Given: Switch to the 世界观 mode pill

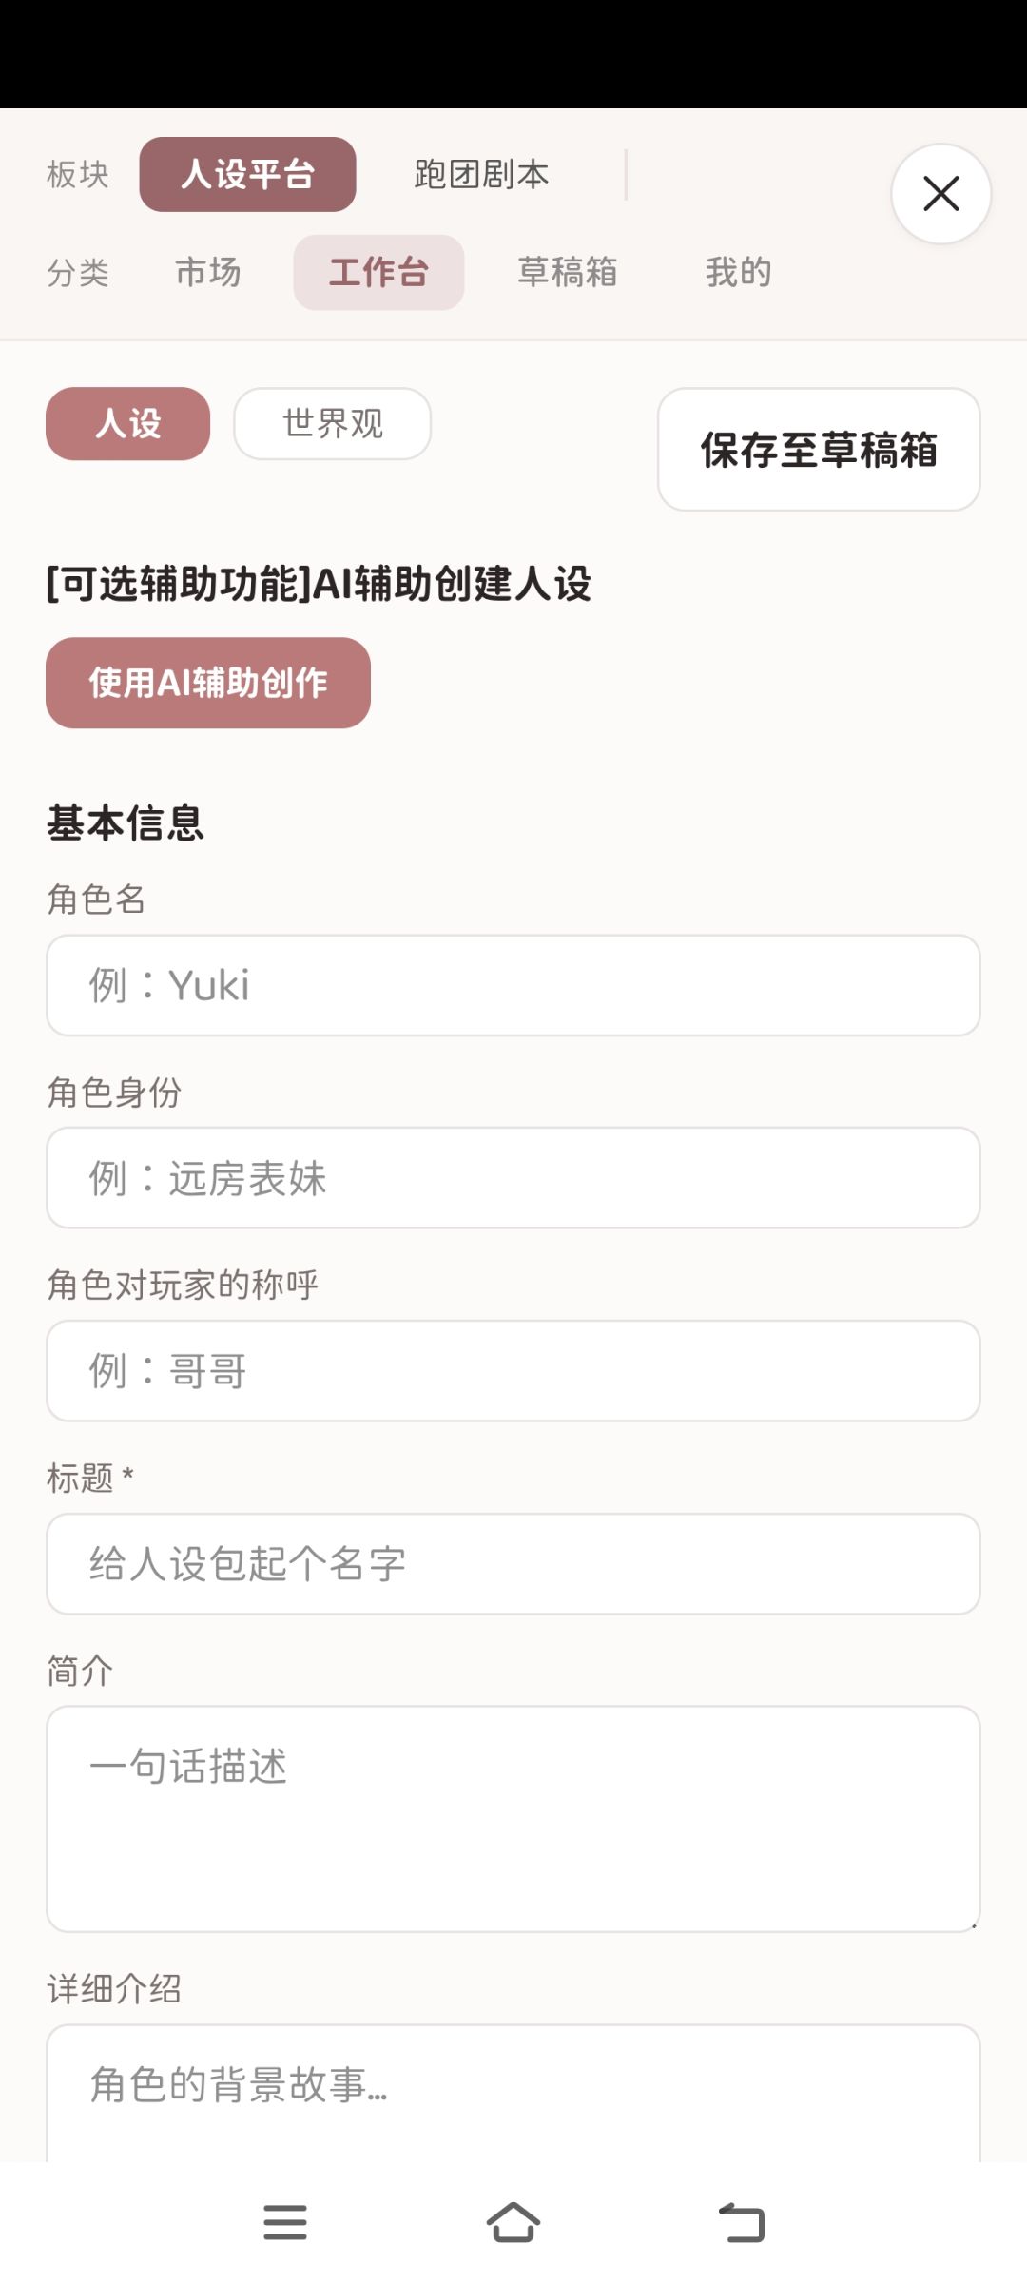Looking at the screenshot, I should tap(333, 423).
